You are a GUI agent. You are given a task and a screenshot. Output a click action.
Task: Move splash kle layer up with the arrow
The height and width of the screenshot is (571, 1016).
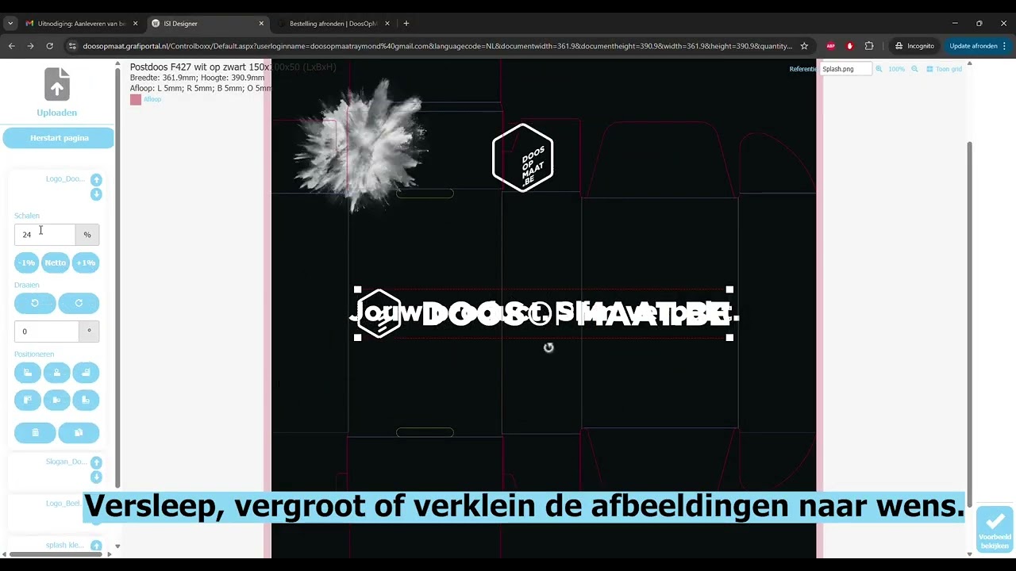point(96,546)
